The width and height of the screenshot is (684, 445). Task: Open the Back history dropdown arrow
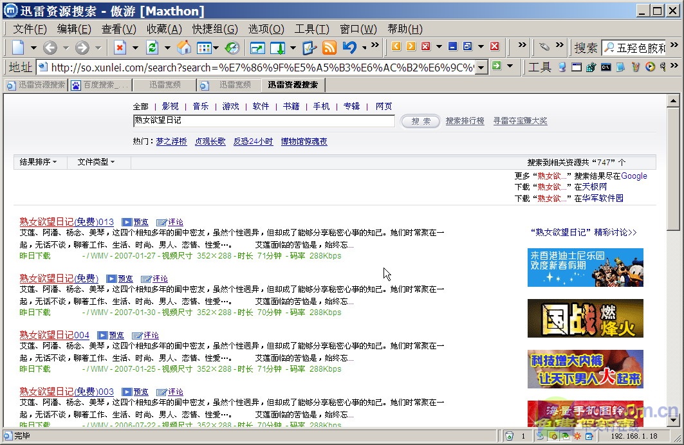pos(66,48)
